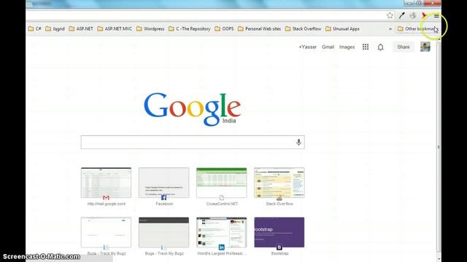
Task: Open the Facebook most-visited thumbnail
Action: click(163, 183)
